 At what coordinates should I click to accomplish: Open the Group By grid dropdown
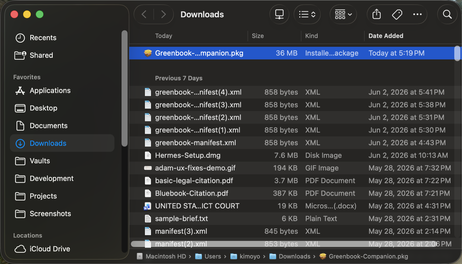(343, 14)
